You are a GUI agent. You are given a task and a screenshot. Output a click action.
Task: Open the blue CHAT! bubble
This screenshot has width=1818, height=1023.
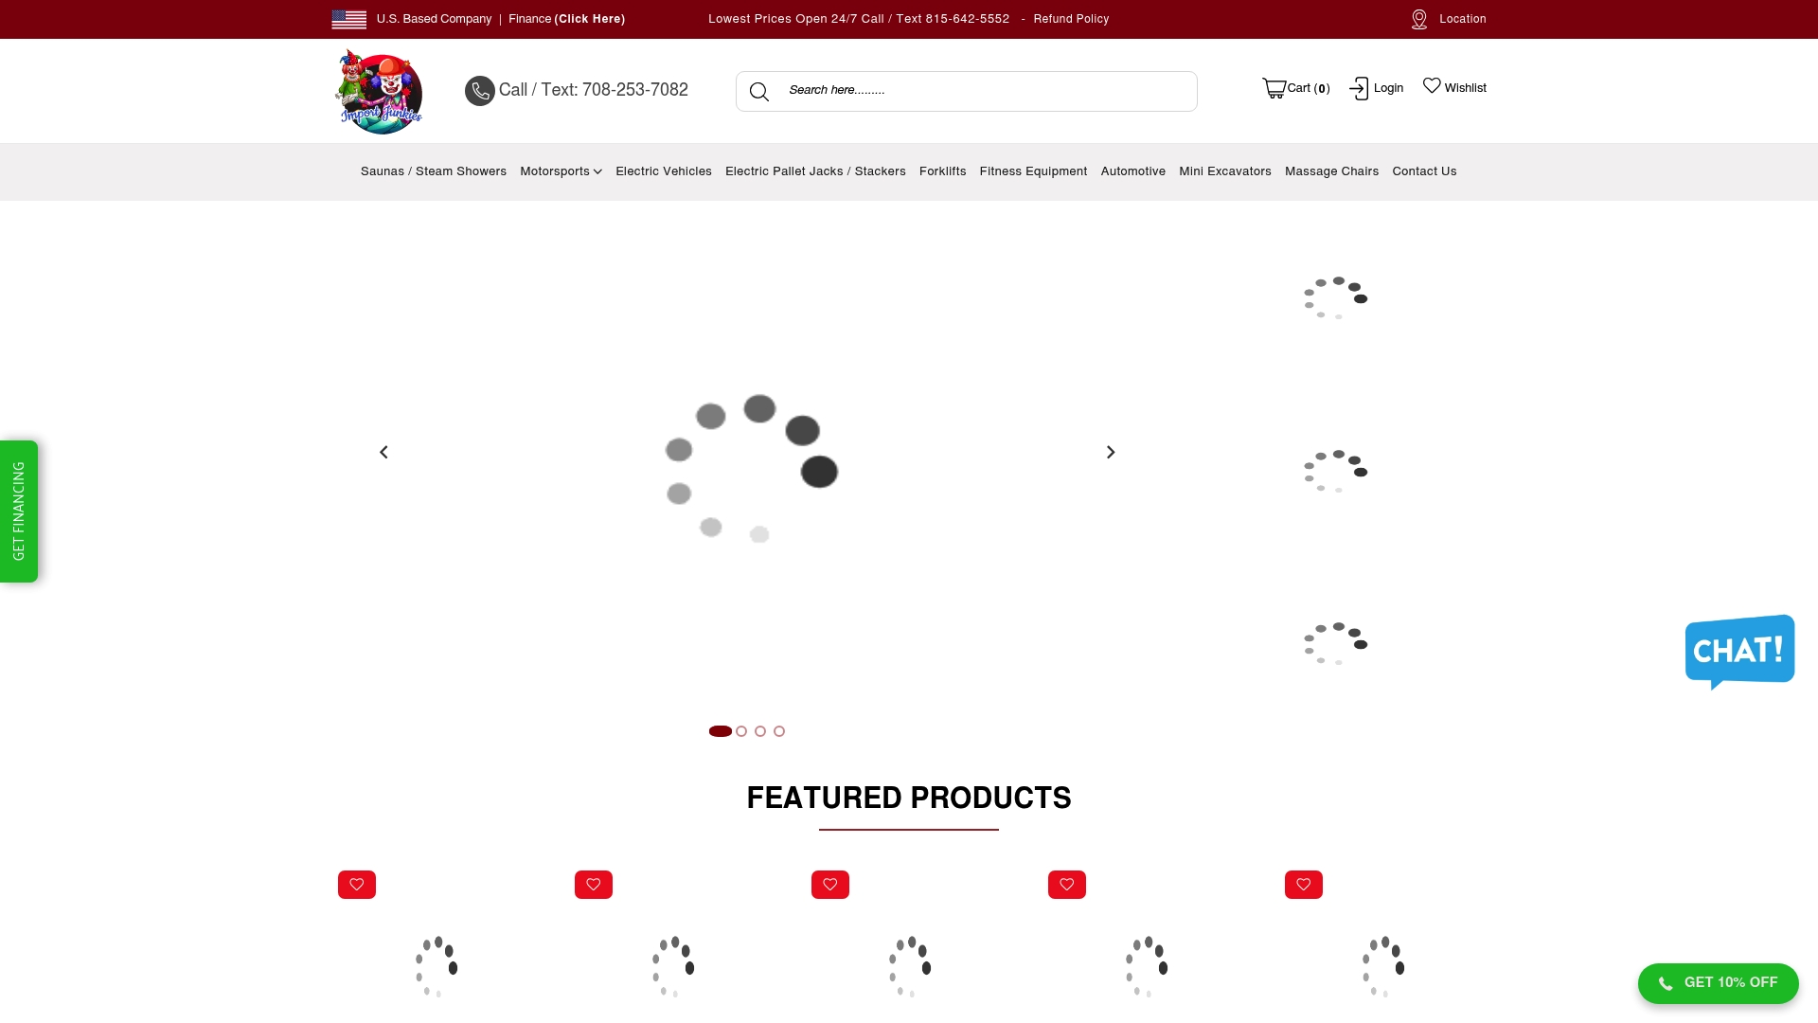(1740, 652)
